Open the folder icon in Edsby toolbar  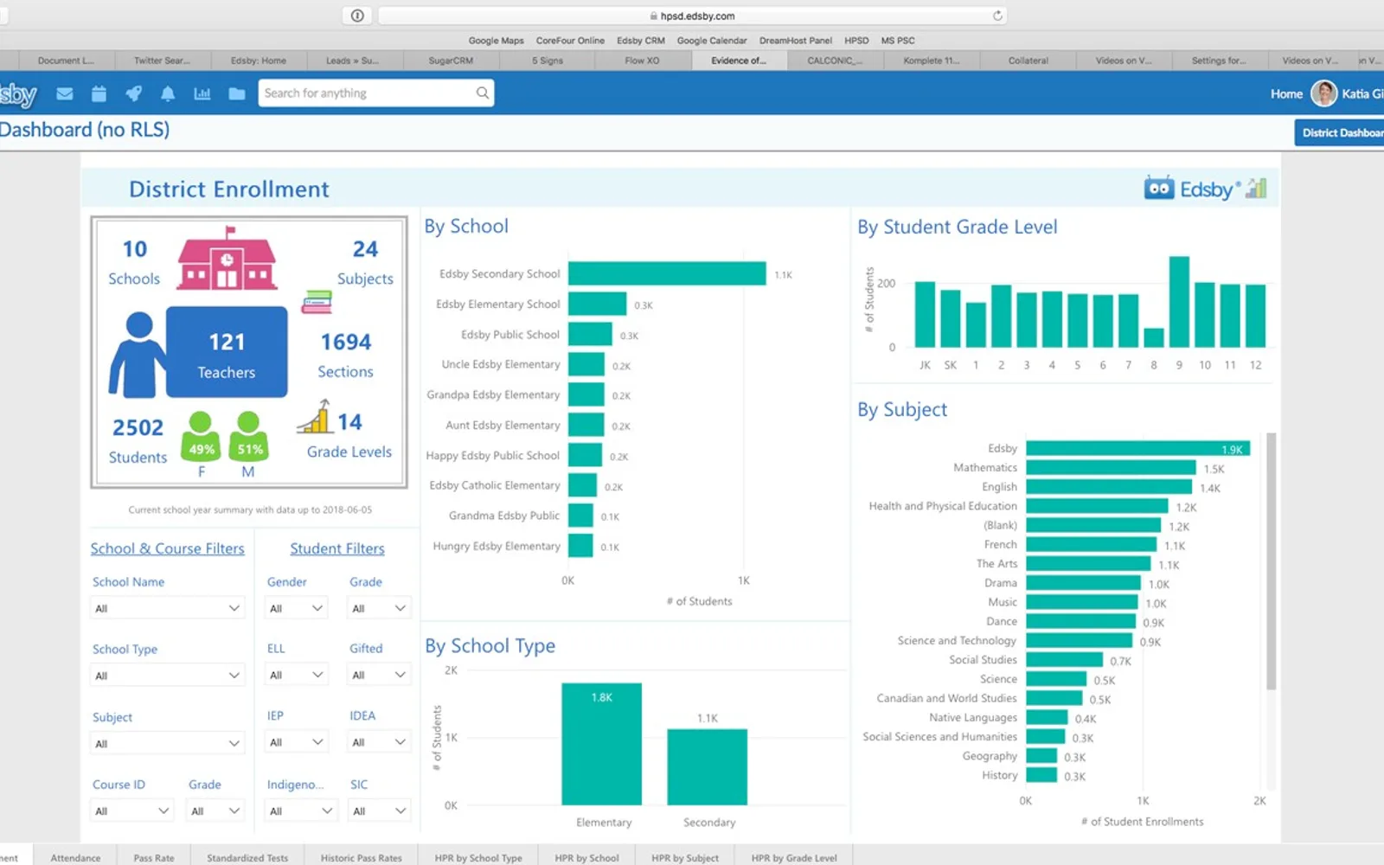pyautogui.click(x=237, y=93)
